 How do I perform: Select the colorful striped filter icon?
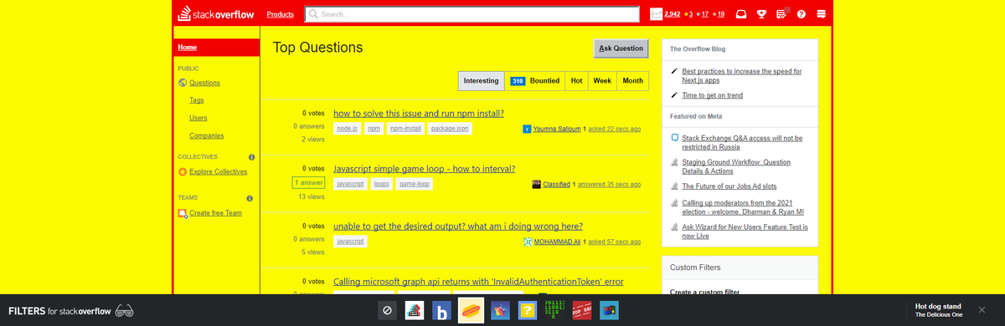click(x=415, y=310)
